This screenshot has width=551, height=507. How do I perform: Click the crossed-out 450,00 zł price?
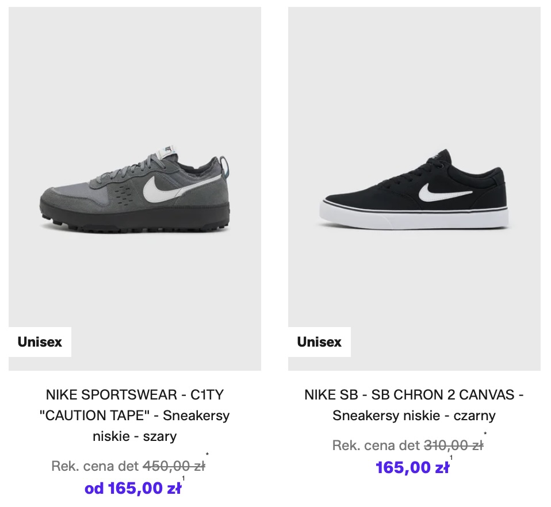[x=174, y=466]
